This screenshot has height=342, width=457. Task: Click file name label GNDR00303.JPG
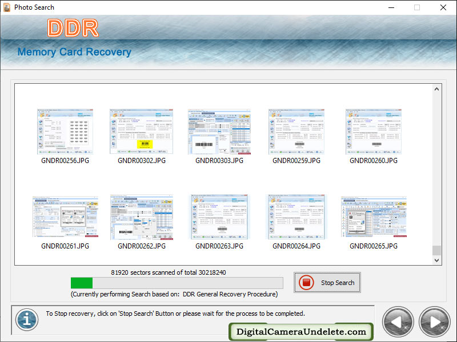(x=219, y=161)
